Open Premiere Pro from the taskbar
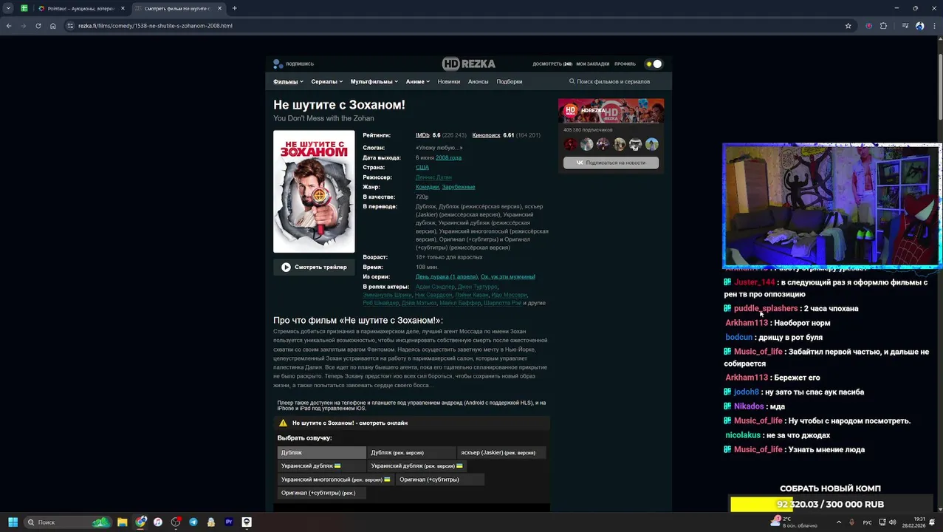This screenshot has width=943, height=532. 229,522
